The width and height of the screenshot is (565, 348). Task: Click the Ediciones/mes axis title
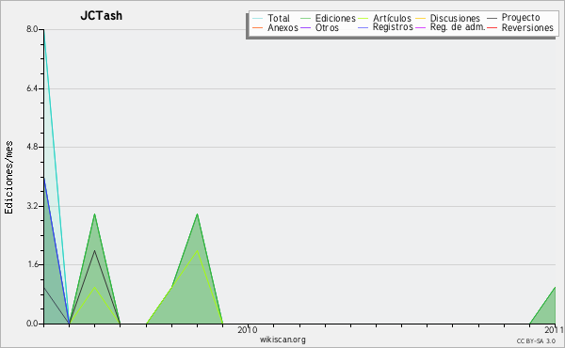(x=8, y=178)
